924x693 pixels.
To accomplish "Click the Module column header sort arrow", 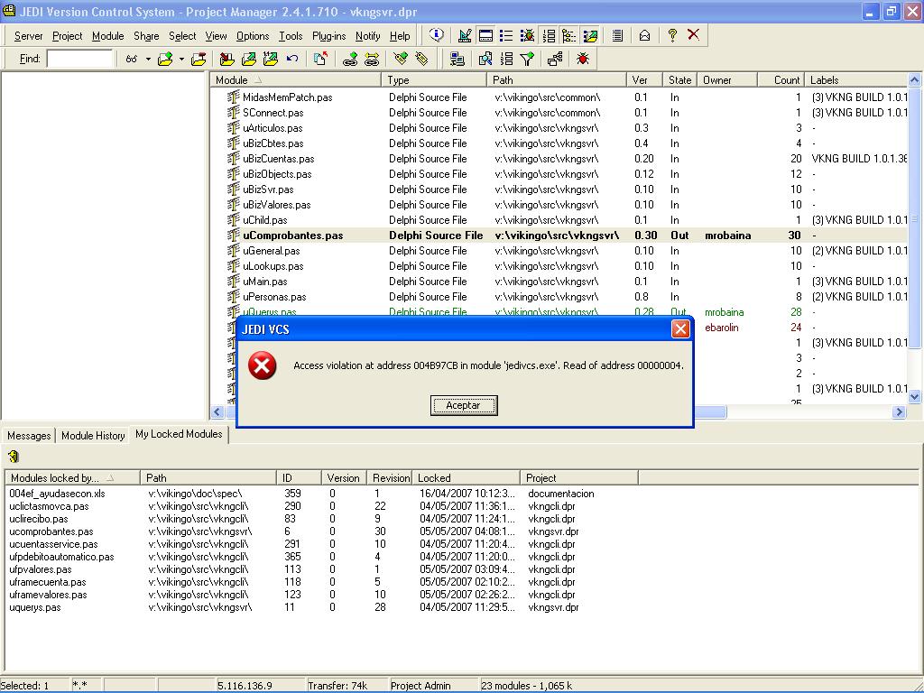I will (x=259, y=80).
